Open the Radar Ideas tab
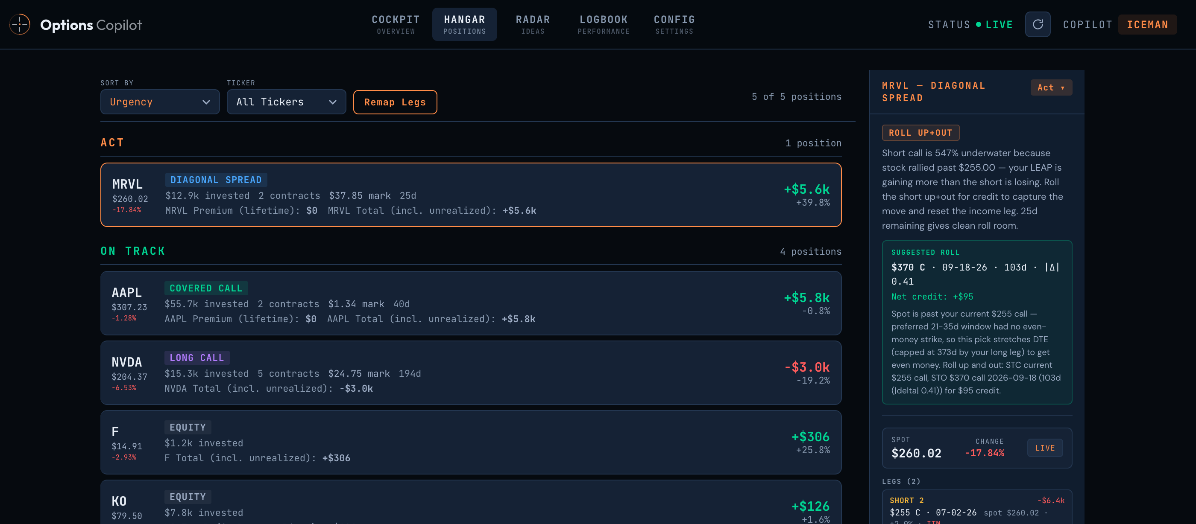The image size is (1196, 524). coord(533,25)
